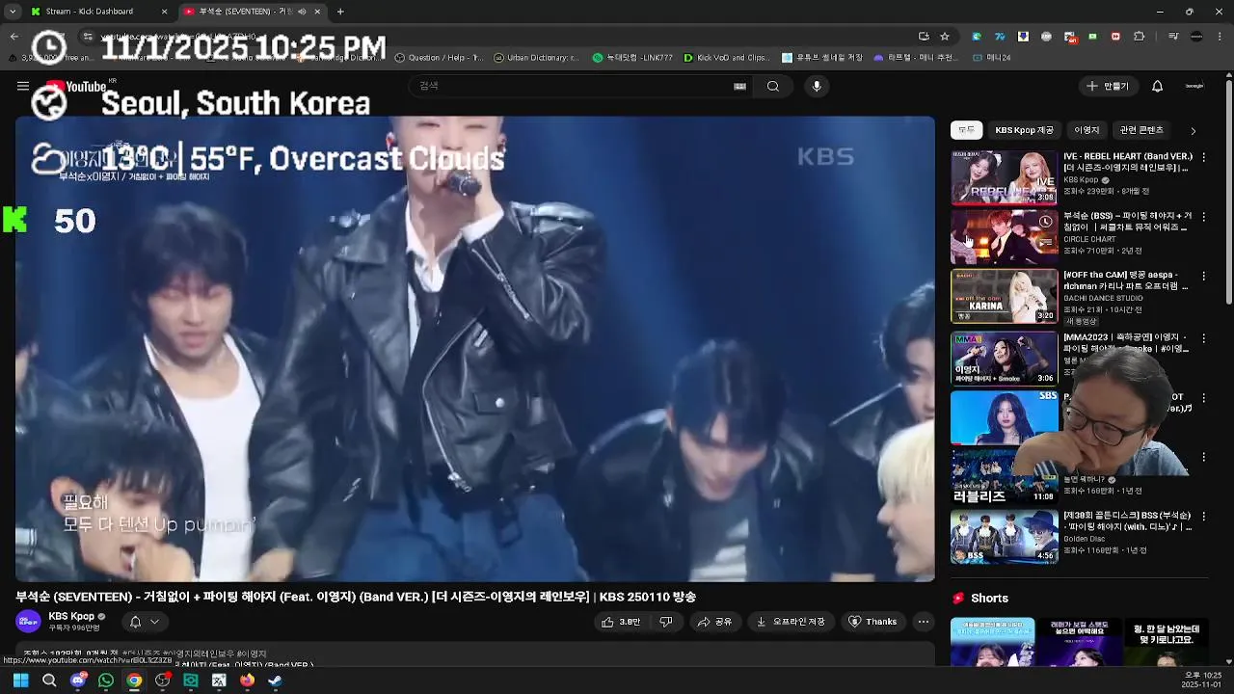Mute the YouTube tab via its speaker icon
1234x694 pixels.
coord(302,12)
